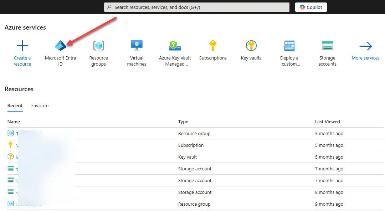Click the Resource groups label

click(99, 61)
